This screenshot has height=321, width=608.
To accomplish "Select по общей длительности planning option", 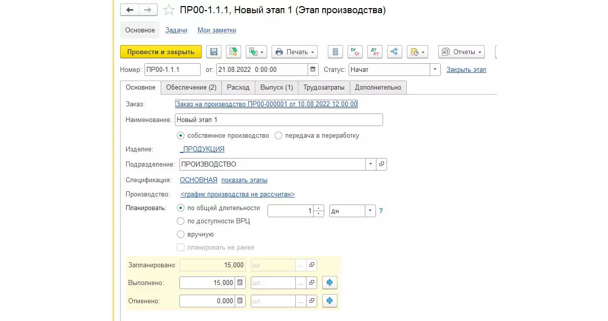I will (180, 208).
